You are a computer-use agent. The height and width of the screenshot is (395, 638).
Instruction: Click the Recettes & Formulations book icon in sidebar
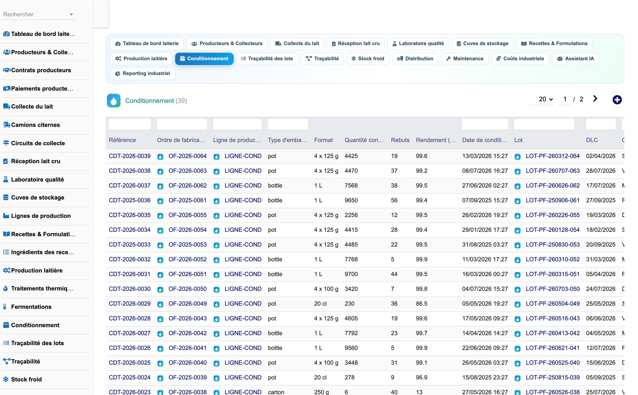[x=6, y=234]
